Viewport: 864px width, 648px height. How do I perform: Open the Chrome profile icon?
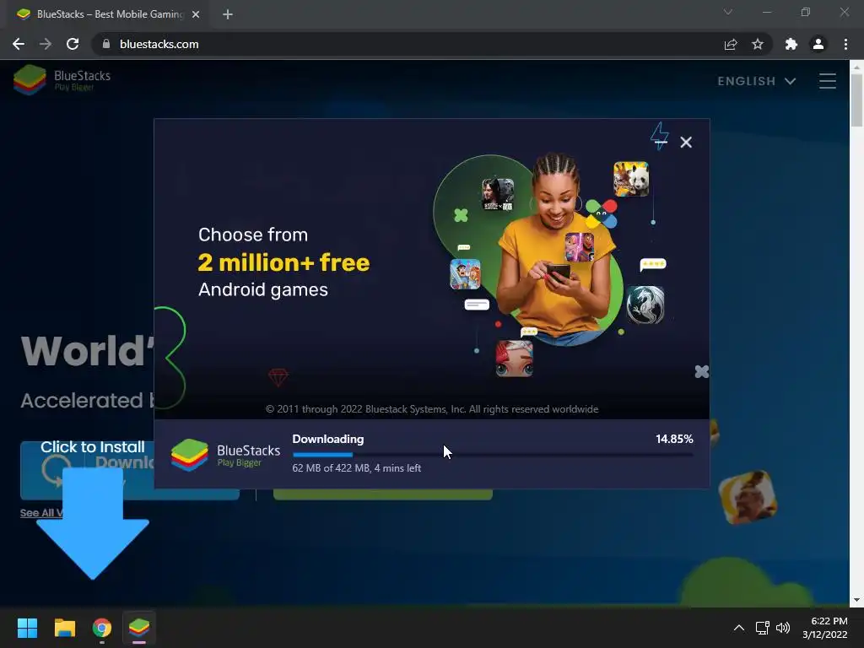(818, 44)
